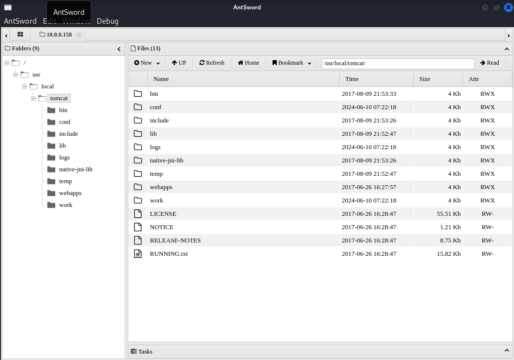
Task: Click the path input field
Action: pos(398,63)
